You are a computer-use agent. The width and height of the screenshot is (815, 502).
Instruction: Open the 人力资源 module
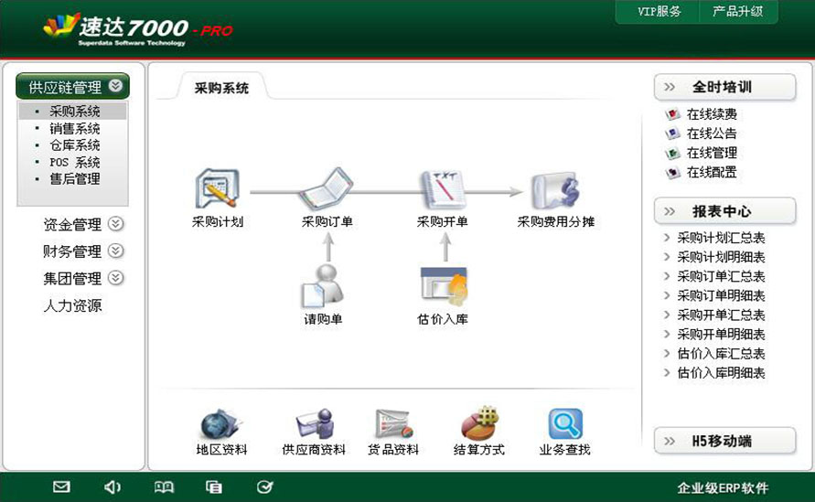pyautogui.click(x=73, y=305)
